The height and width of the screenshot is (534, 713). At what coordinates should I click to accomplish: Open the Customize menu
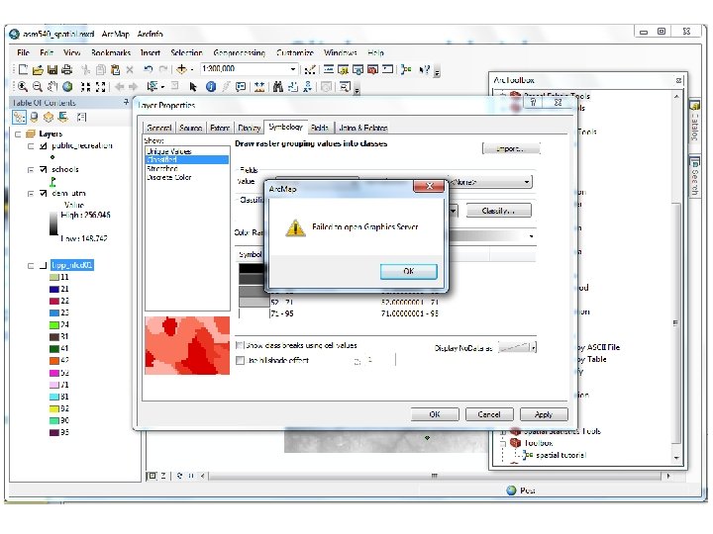pos(295,52)
